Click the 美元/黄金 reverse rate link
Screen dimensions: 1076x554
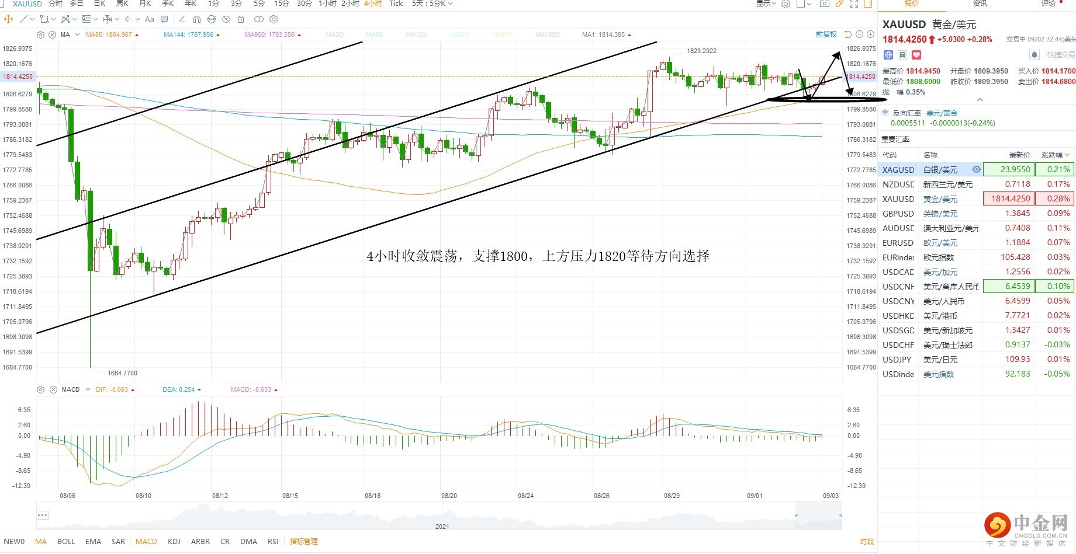[942, 113]
